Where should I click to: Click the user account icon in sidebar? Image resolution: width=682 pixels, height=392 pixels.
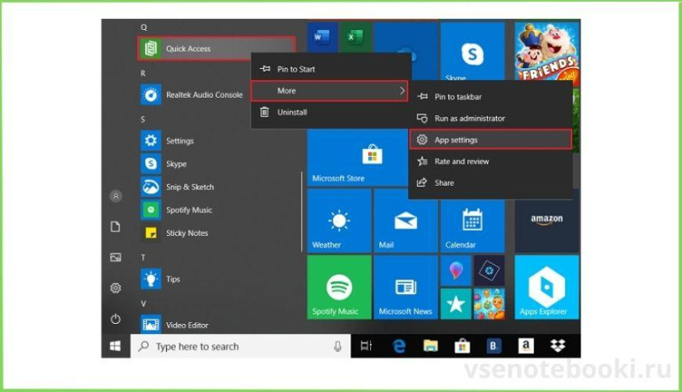coord(116,196)
